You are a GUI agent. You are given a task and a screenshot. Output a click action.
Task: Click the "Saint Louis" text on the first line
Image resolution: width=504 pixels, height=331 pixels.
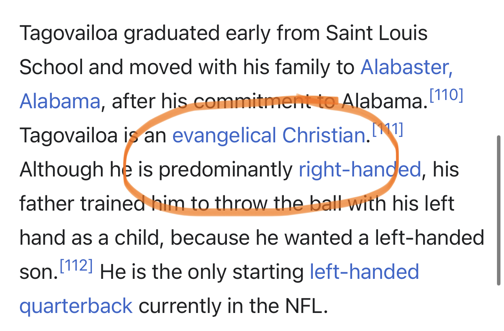point(377,33)
